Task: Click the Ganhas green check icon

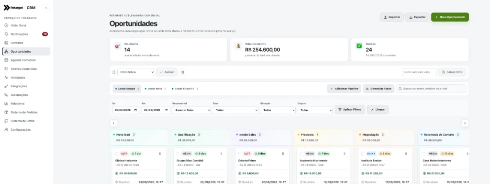Action: (359, 46)
